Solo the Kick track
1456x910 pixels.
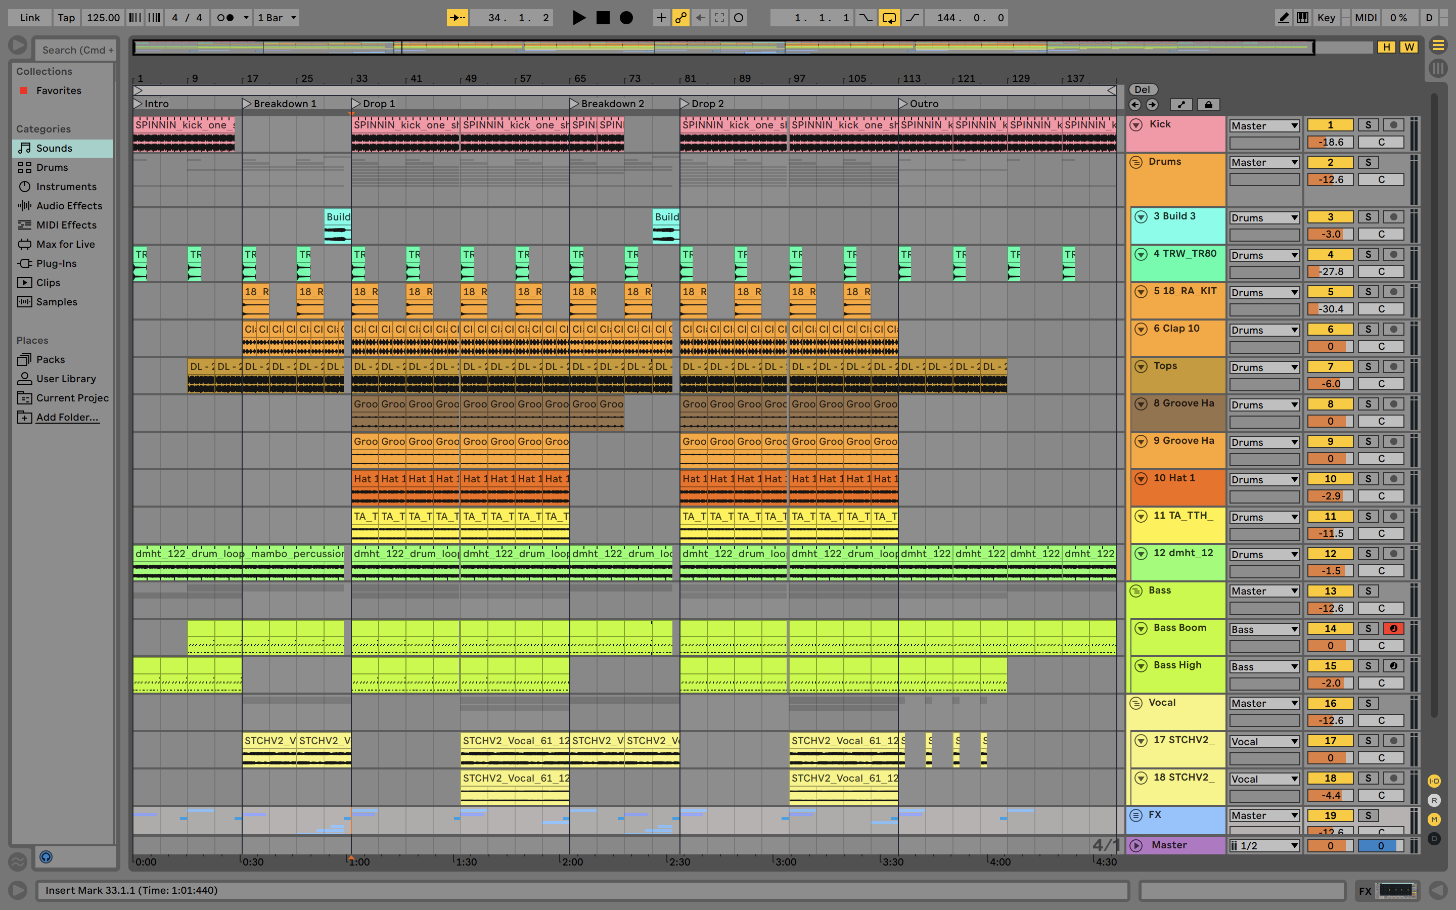coord(1368,125)
